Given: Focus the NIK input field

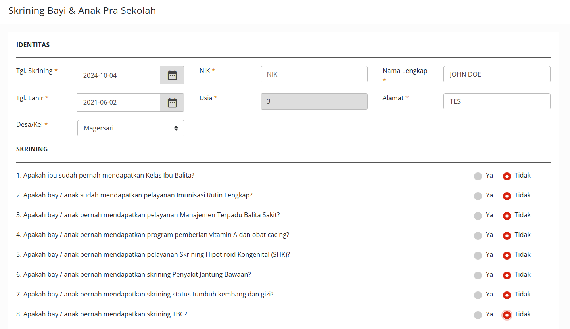Looking at the screenshot, I should click(x=314, y=74).
